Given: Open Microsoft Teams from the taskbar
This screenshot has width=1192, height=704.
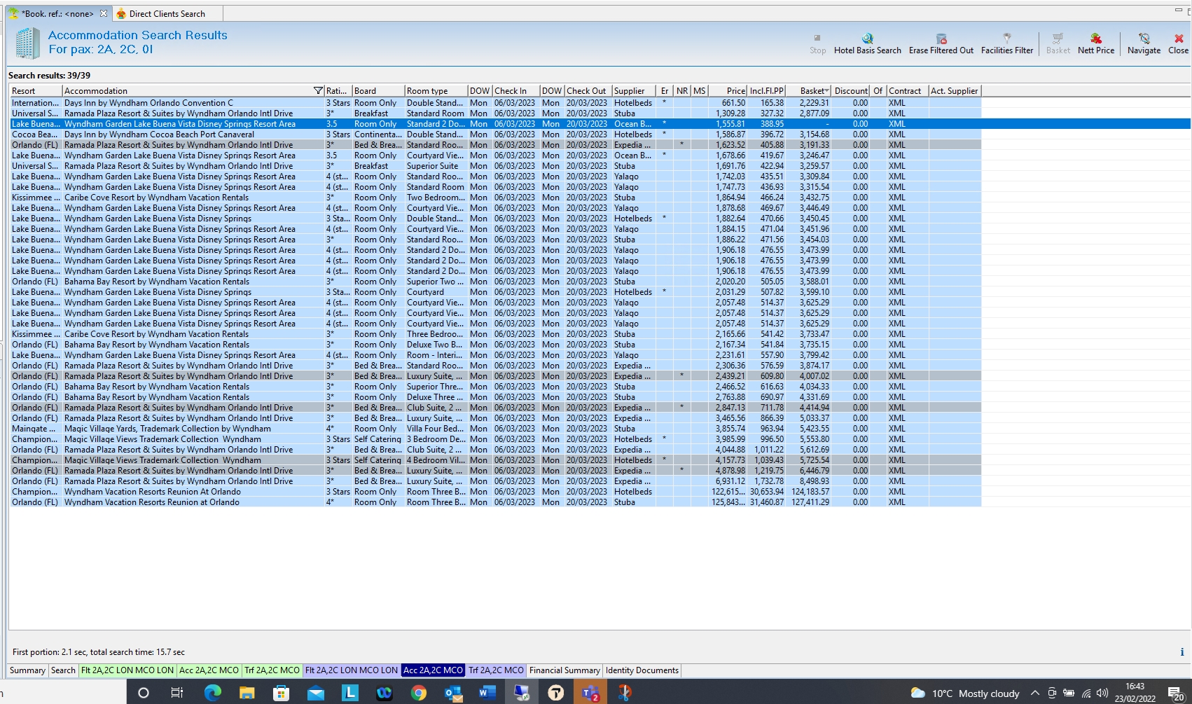Looking at the screenshot, I should [590, 693].
